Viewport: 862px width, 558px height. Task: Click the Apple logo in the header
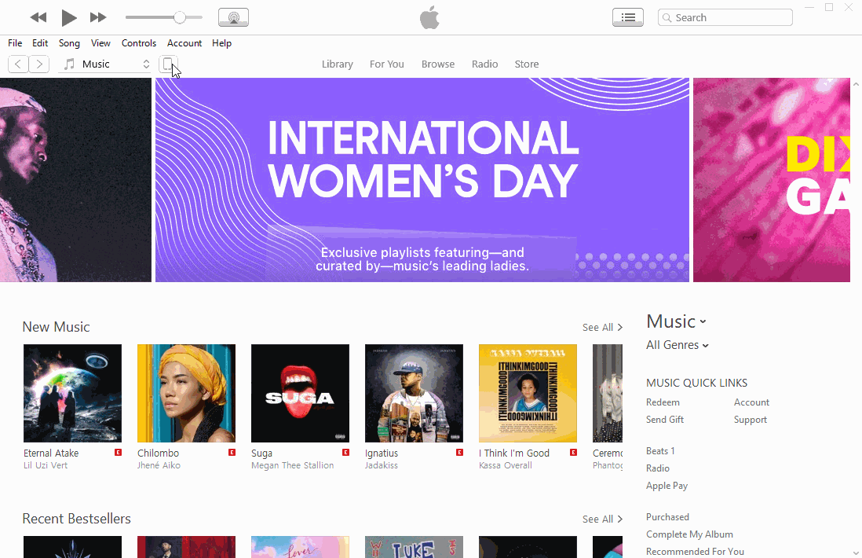point(429,17)
